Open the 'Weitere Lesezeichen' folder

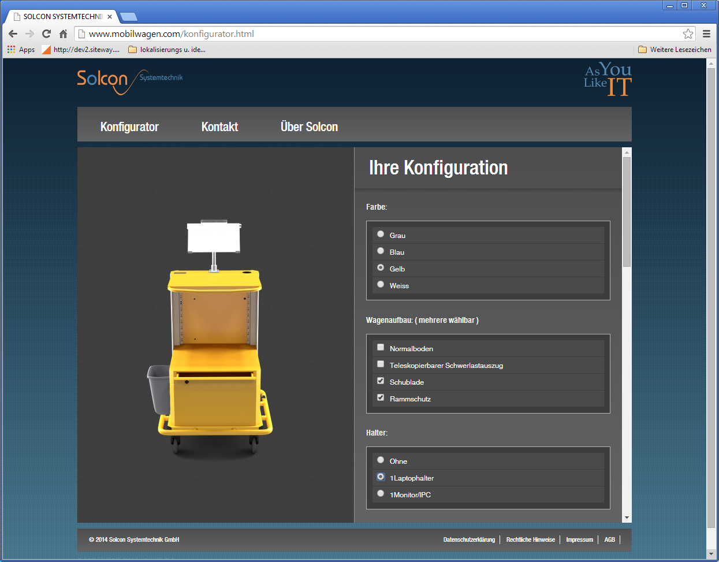[675, 50]
